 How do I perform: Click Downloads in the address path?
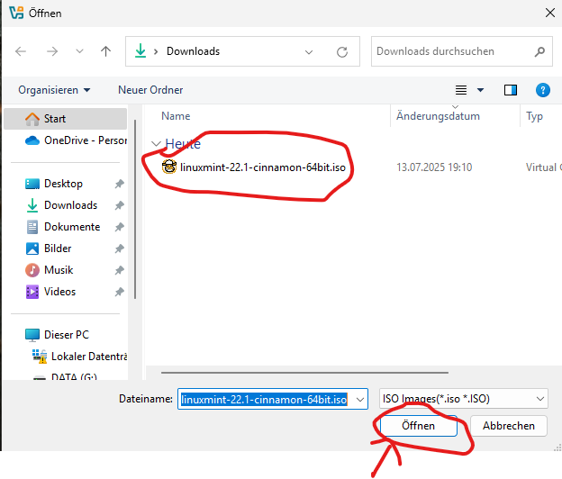[x=193, y=51]
